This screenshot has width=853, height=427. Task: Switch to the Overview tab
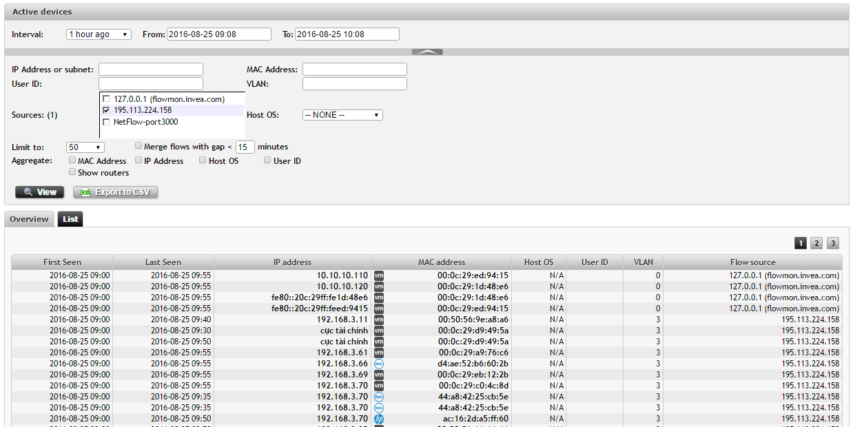[29, 219]
